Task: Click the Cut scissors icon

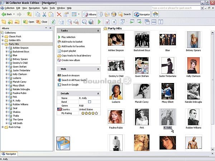Action: pyautogui.click(x=44, y=14)
